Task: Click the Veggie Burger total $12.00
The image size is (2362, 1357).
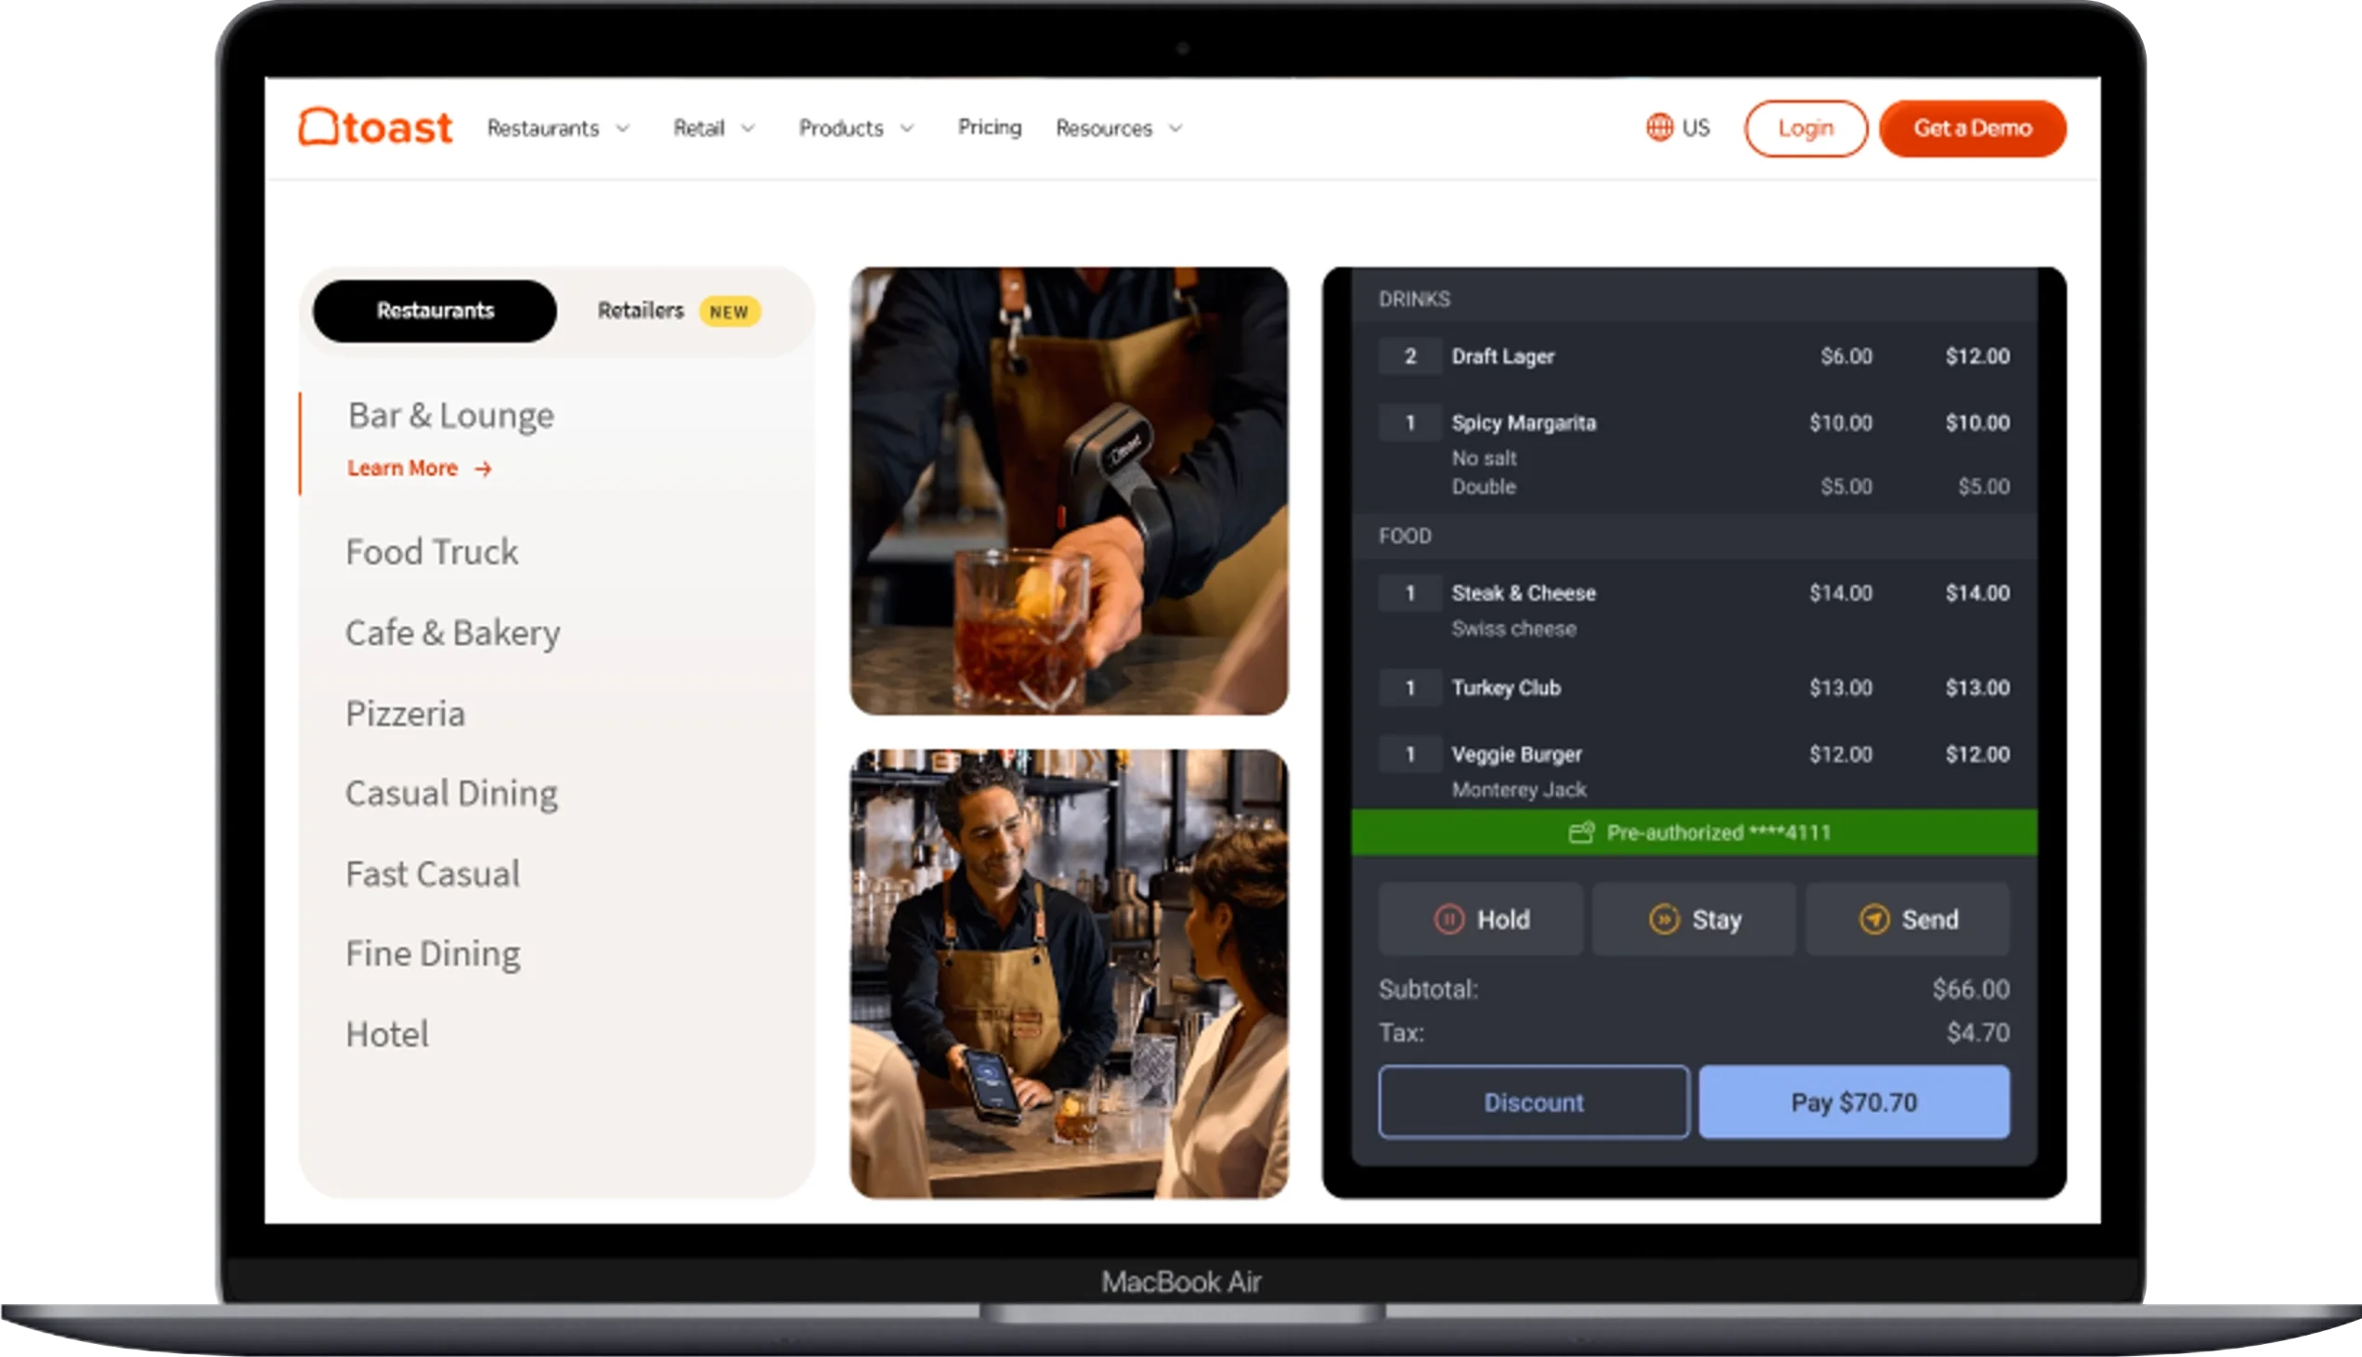Action: (1977, 754)
